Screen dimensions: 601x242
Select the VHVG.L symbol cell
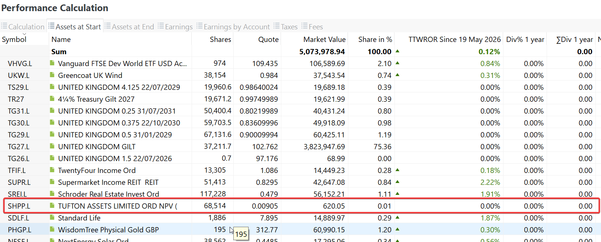pos(20,63)
